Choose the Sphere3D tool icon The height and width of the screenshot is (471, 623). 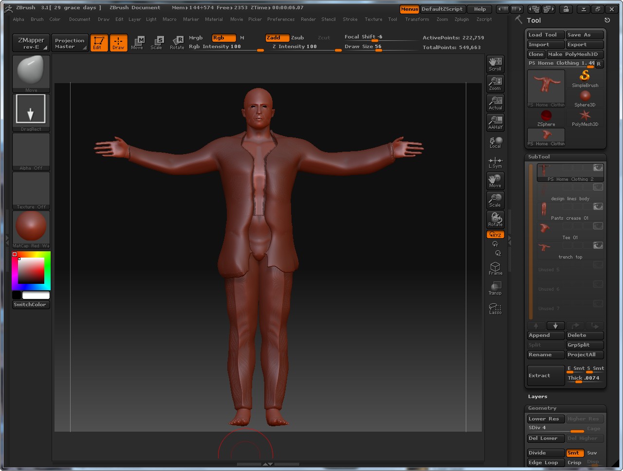click(x=585, y=98)
